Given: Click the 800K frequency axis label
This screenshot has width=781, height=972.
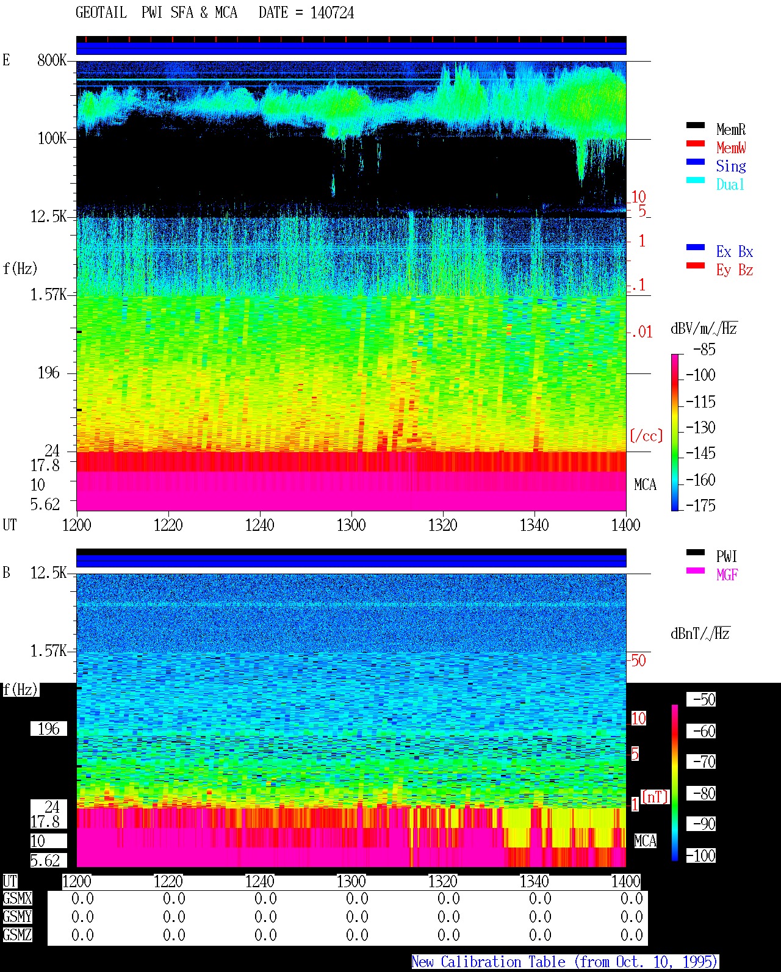Looking at the screenshot, I should [52, 60].
